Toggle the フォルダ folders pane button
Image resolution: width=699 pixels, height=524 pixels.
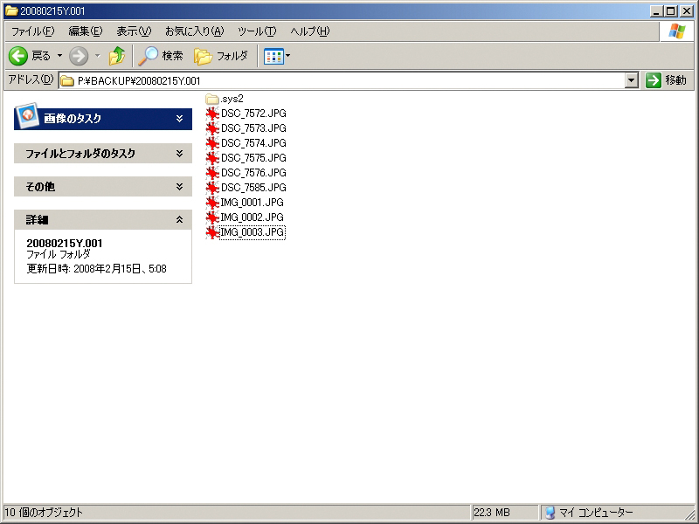[221, 56]
